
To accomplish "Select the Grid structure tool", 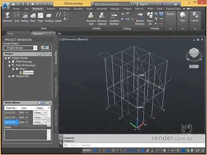I will (x=16, y=17).
